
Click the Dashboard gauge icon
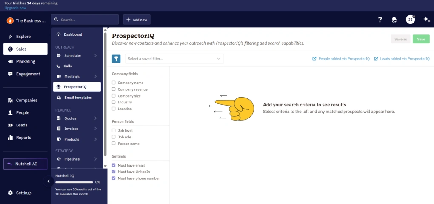pyautogui.click(x=58, y=34)
